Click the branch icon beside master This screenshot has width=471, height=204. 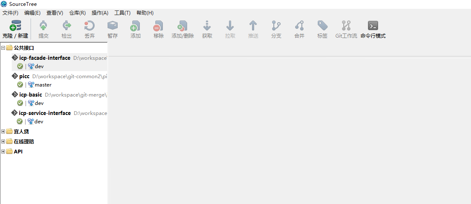coord(31,84)
